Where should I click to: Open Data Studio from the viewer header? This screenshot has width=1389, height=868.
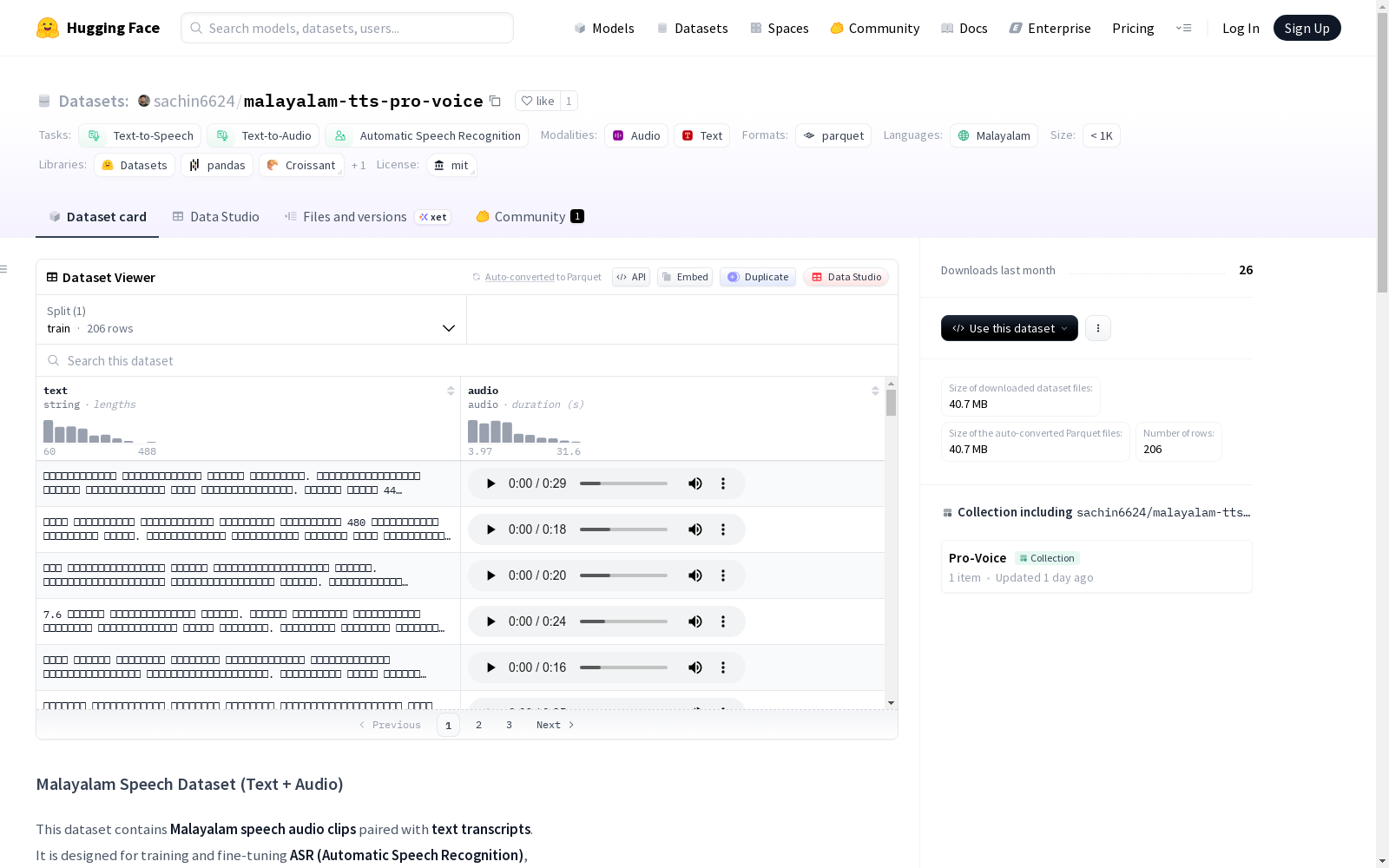(x=846, y=277)
